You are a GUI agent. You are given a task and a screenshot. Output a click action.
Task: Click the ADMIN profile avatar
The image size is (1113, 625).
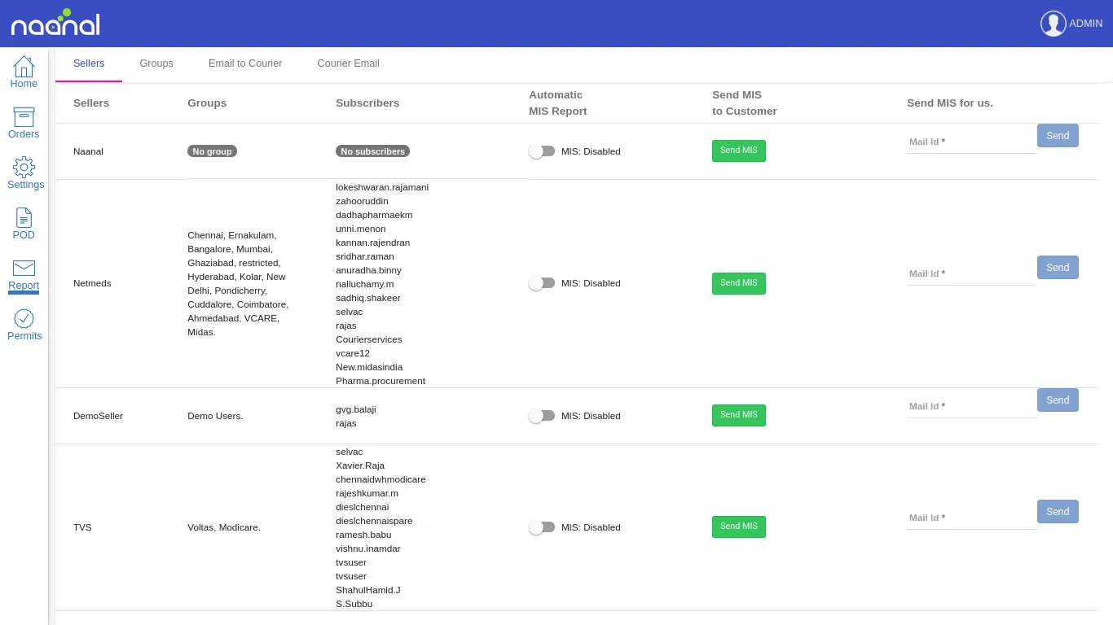point(1053,23)
